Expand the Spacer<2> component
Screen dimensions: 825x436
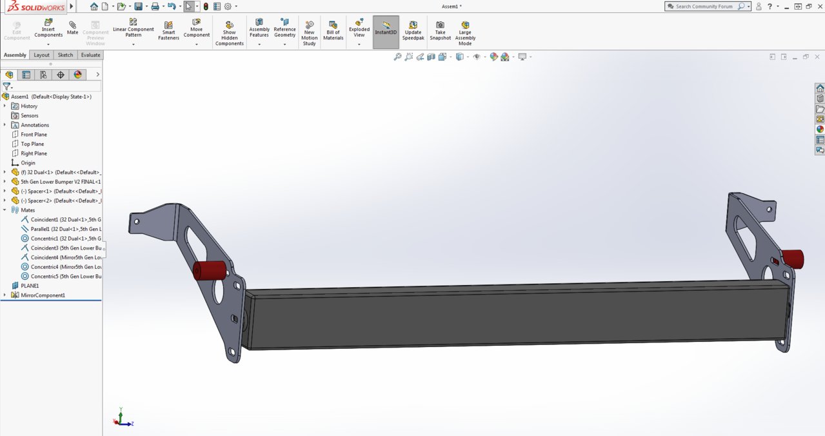tap(5, 201)
